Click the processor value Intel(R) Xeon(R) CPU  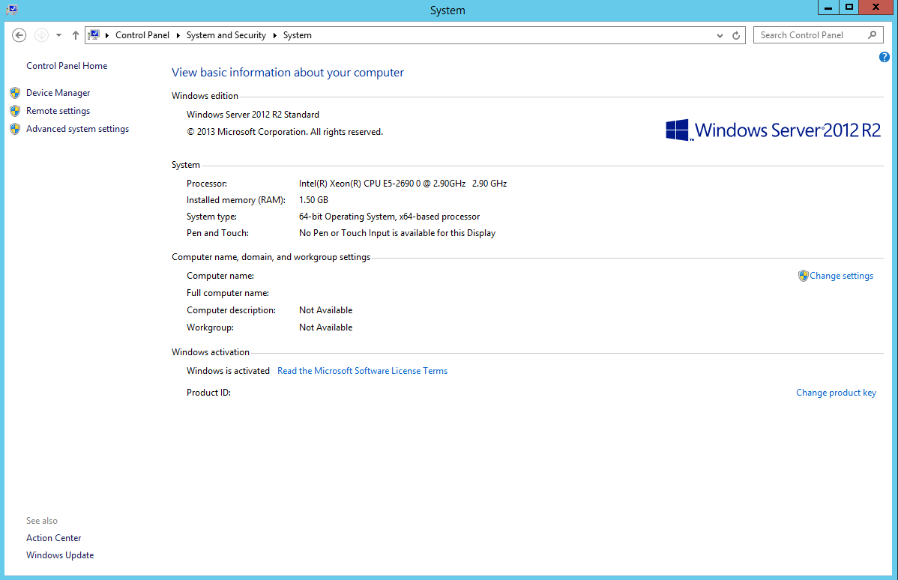403,184
